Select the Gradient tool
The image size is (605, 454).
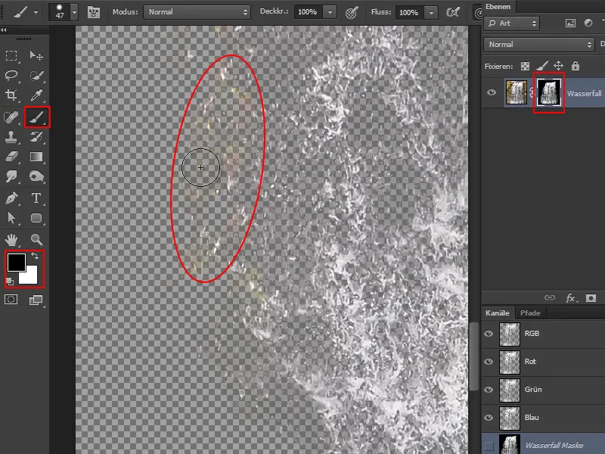click(36, 157)
